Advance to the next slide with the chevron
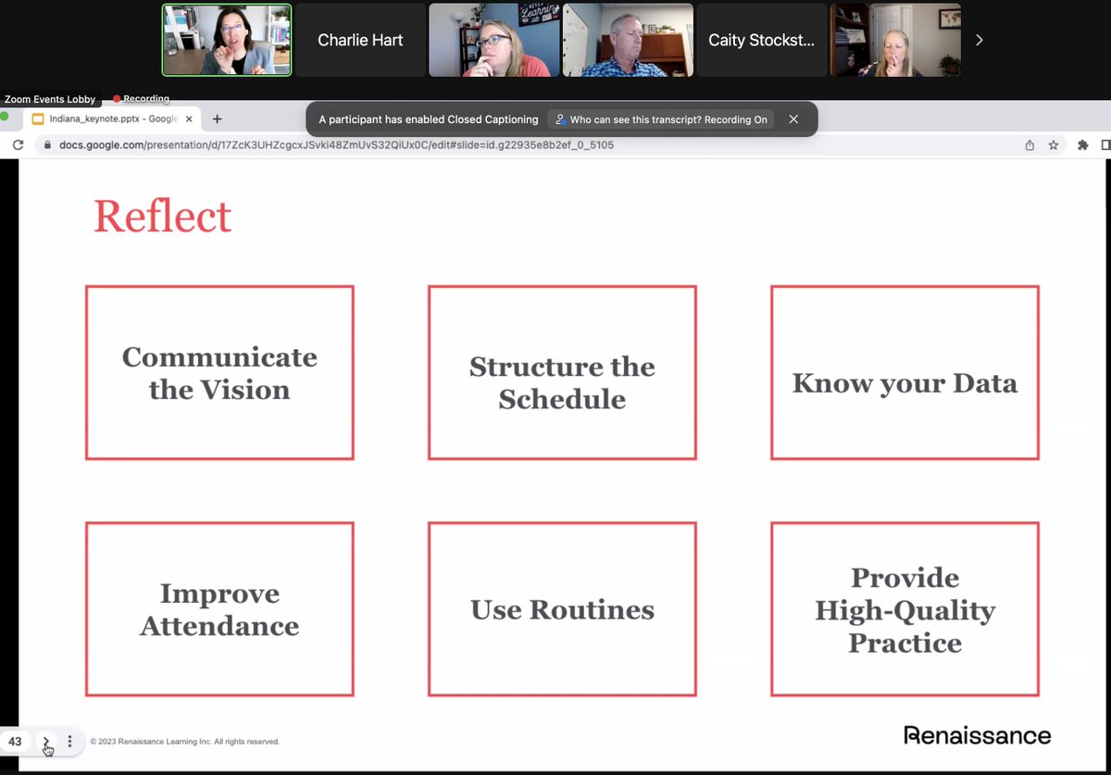This screenshot has width=1111, height=775. tap(46, 741)
